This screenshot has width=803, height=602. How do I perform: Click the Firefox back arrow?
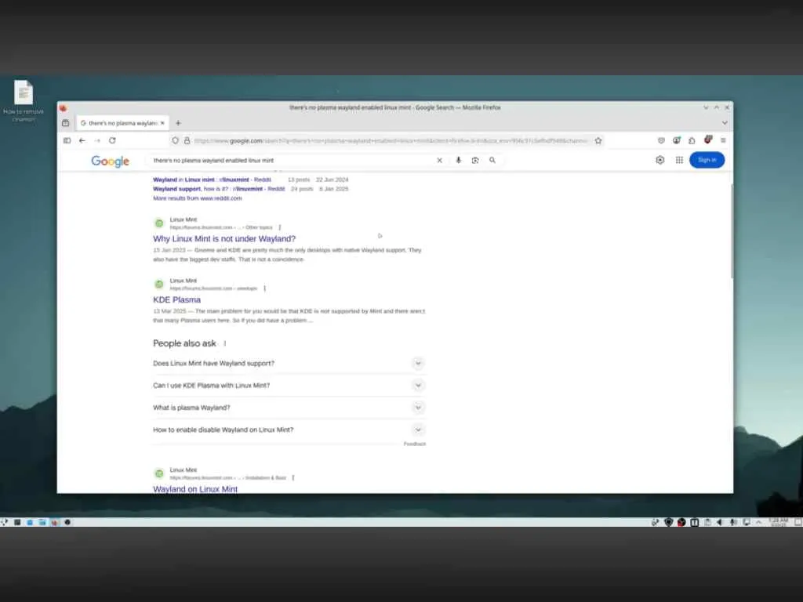point(82,140)
